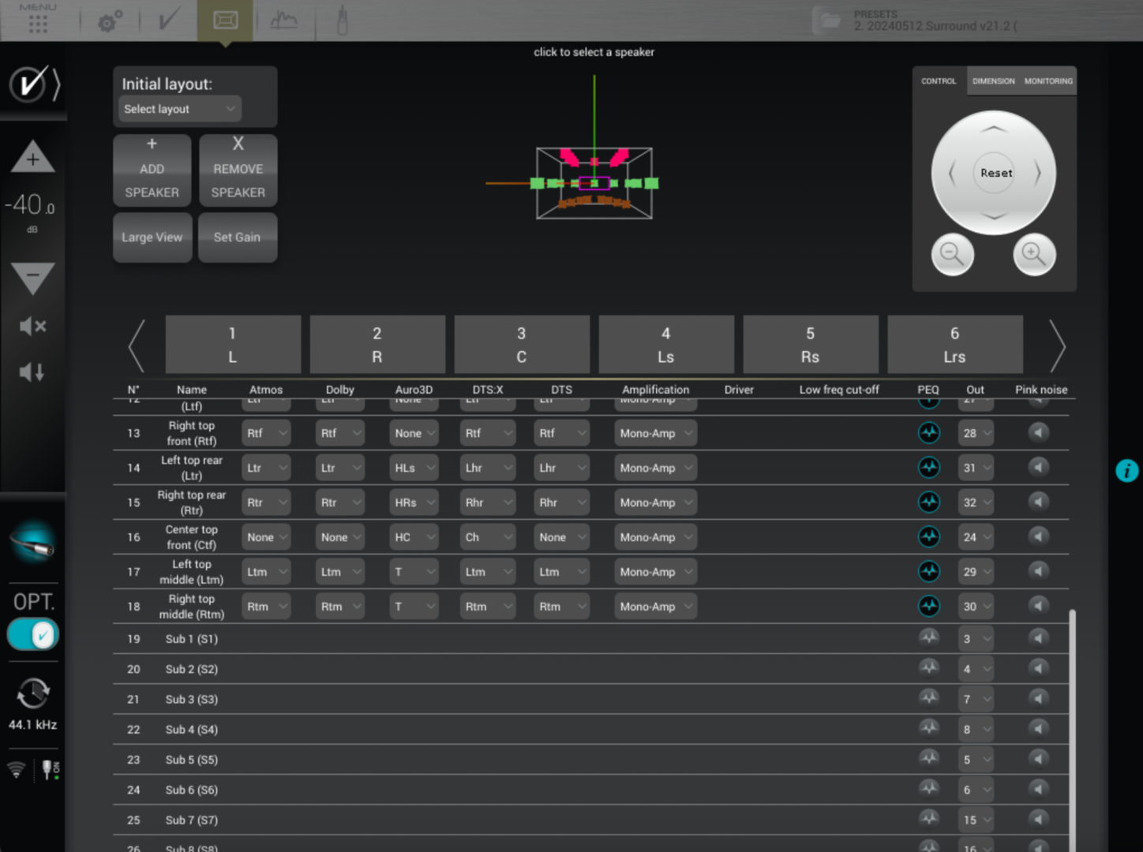Toggle pink noise for Right top middle row

pos(1038,607)
